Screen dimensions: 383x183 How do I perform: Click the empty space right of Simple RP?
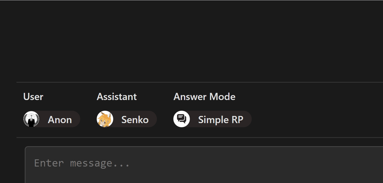tap(316, 119)
